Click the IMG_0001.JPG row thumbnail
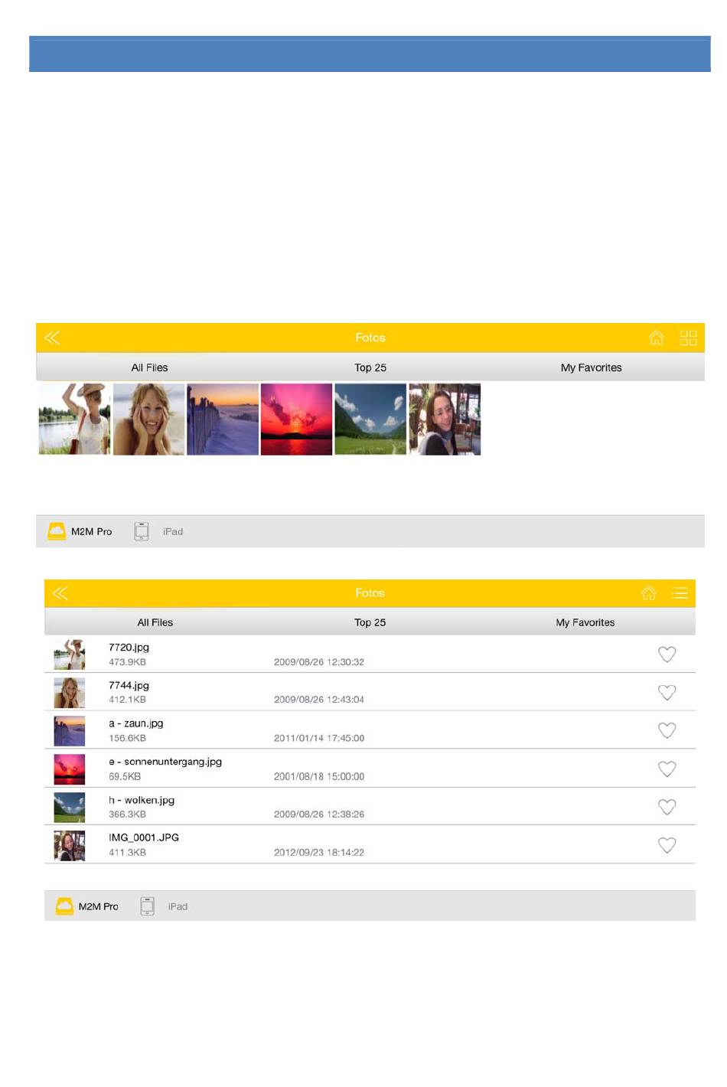727x1087 pixels. pos(69,846)
